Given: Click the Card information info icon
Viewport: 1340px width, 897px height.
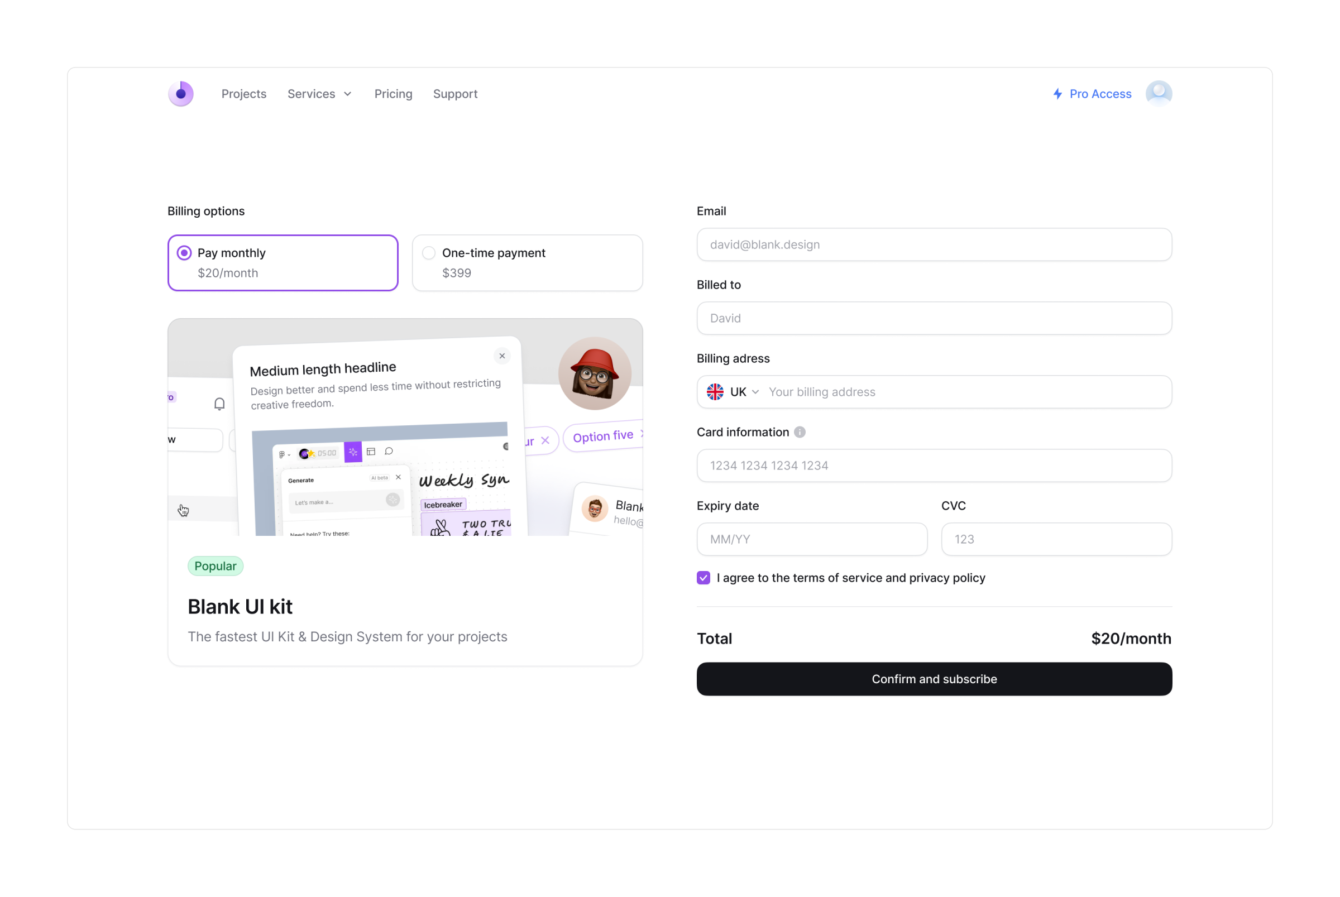Looking at the screenshot, I should (800, 433).
